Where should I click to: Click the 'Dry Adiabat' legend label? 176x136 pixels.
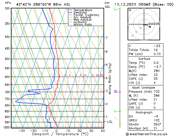click(82, 17)
